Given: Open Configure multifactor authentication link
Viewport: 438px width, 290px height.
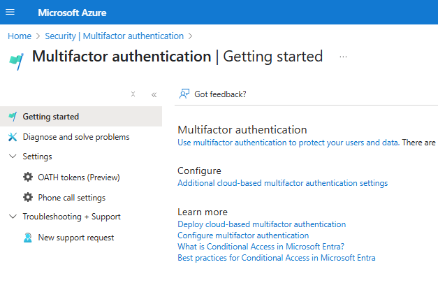Looking at the screenshot, I should coord(243,235).
